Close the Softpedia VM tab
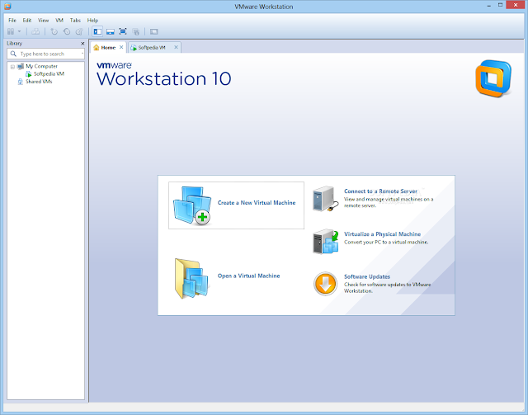 tap(176, 48)
